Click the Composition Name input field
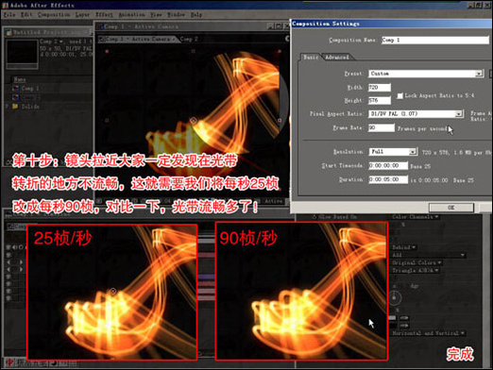 pos(435,40)
